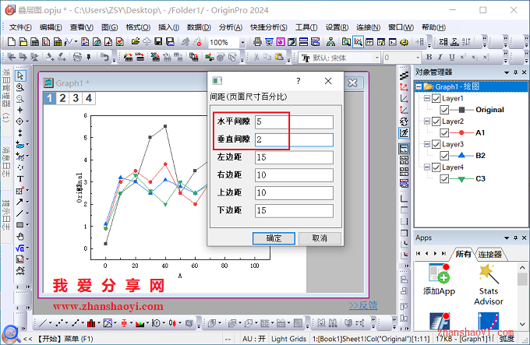Image resolution: width=530 pixels, height=345 pixels.
Task: Click the formula square-root tool
Action: click(x=19, y=248)
